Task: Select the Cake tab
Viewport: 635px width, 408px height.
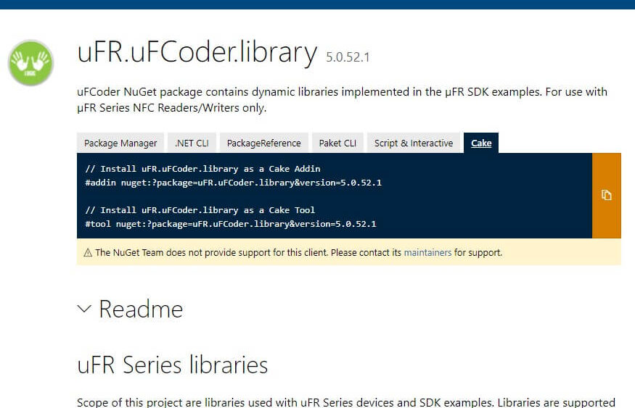Action: pos(481,143)
